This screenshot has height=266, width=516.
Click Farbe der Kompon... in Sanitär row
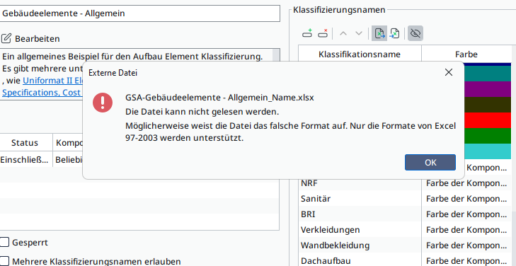coord(466,199)
